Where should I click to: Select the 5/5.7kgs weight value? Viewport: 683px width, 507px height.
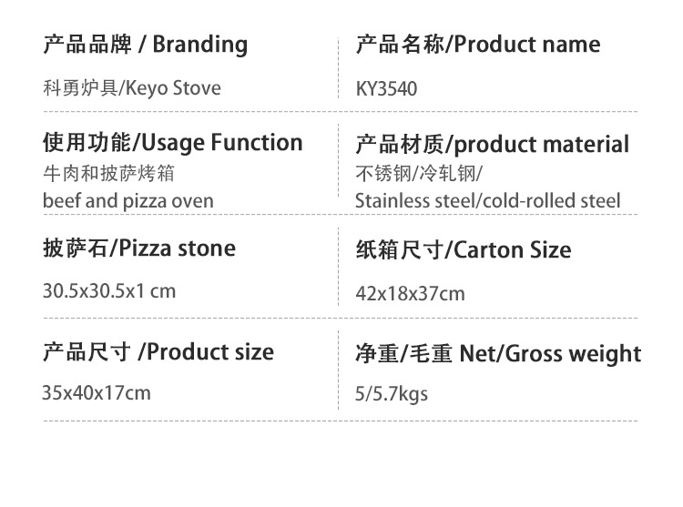(391, 394)
